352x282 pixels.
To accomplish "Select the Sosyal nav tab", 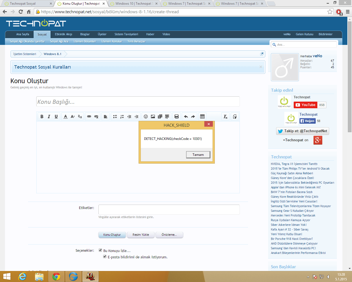I will pyautogui.click(x=42, y=34).
